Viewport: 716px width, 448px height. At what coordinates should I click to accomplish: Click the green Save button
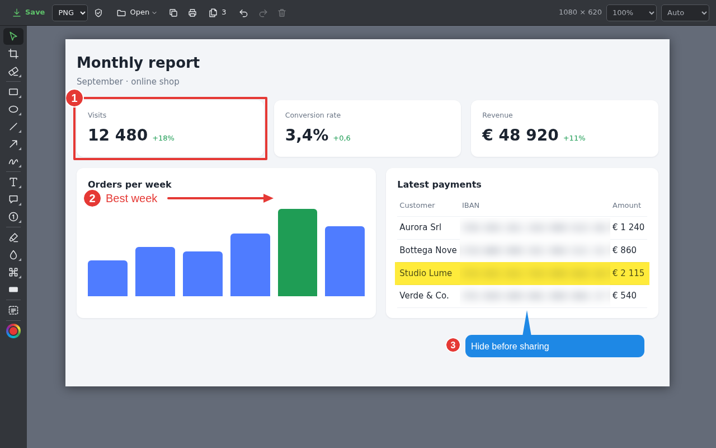29,12
